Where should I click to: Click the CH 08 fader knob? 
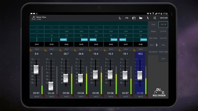pos(140,75)
